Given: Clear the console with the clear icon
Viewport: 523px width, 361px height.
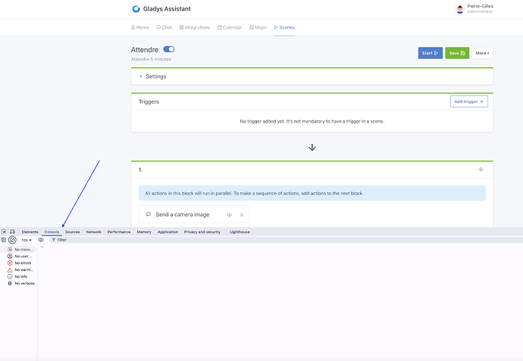Looking at the screenshot, I should pyautogui.click(x=12, y=240).
